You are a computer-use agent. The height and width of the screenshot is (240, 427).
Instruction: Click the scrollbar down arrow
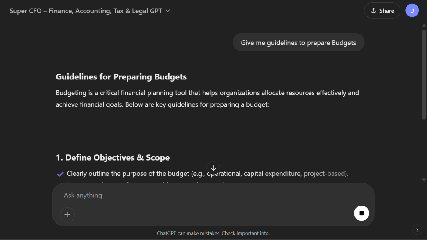pyautogui.click(x=424, y=180)
